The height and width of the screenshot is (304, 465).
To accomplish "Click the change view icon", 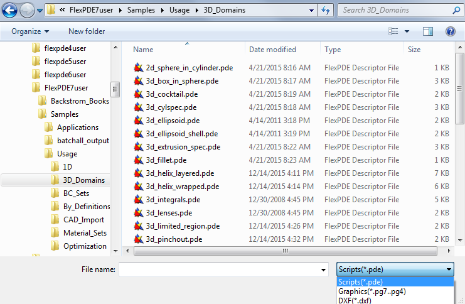I will click(393, 31).
